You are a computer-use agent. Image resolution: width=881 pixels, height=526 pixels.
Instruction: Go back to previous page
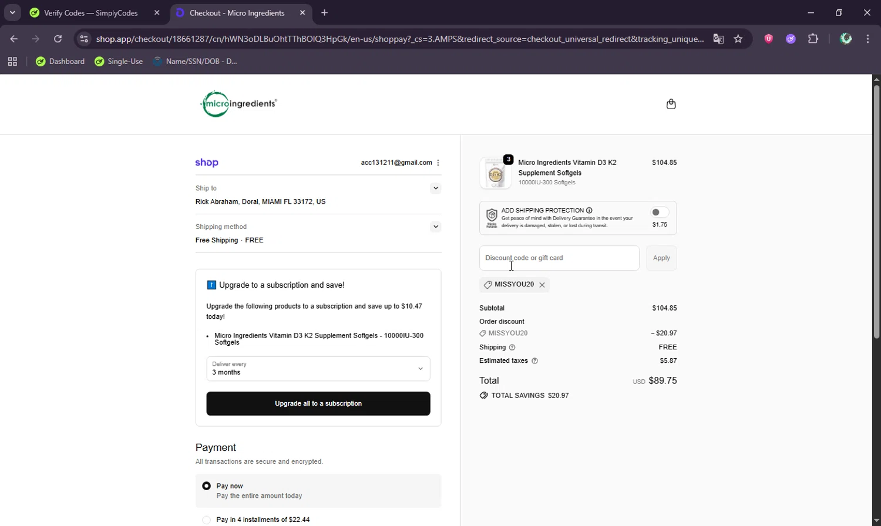click(x=14, y=39)
